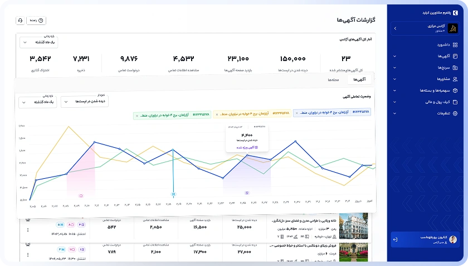Remove the blue listing tag from chart
468x266 pixels.
pyautogui.click(x=296, y=113)
